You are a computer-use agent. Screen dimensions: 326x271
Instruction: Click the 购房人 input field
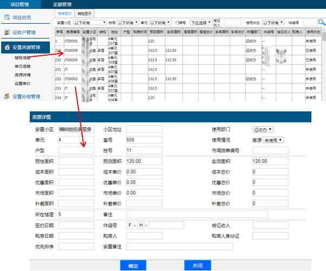(x=144, y=236)
